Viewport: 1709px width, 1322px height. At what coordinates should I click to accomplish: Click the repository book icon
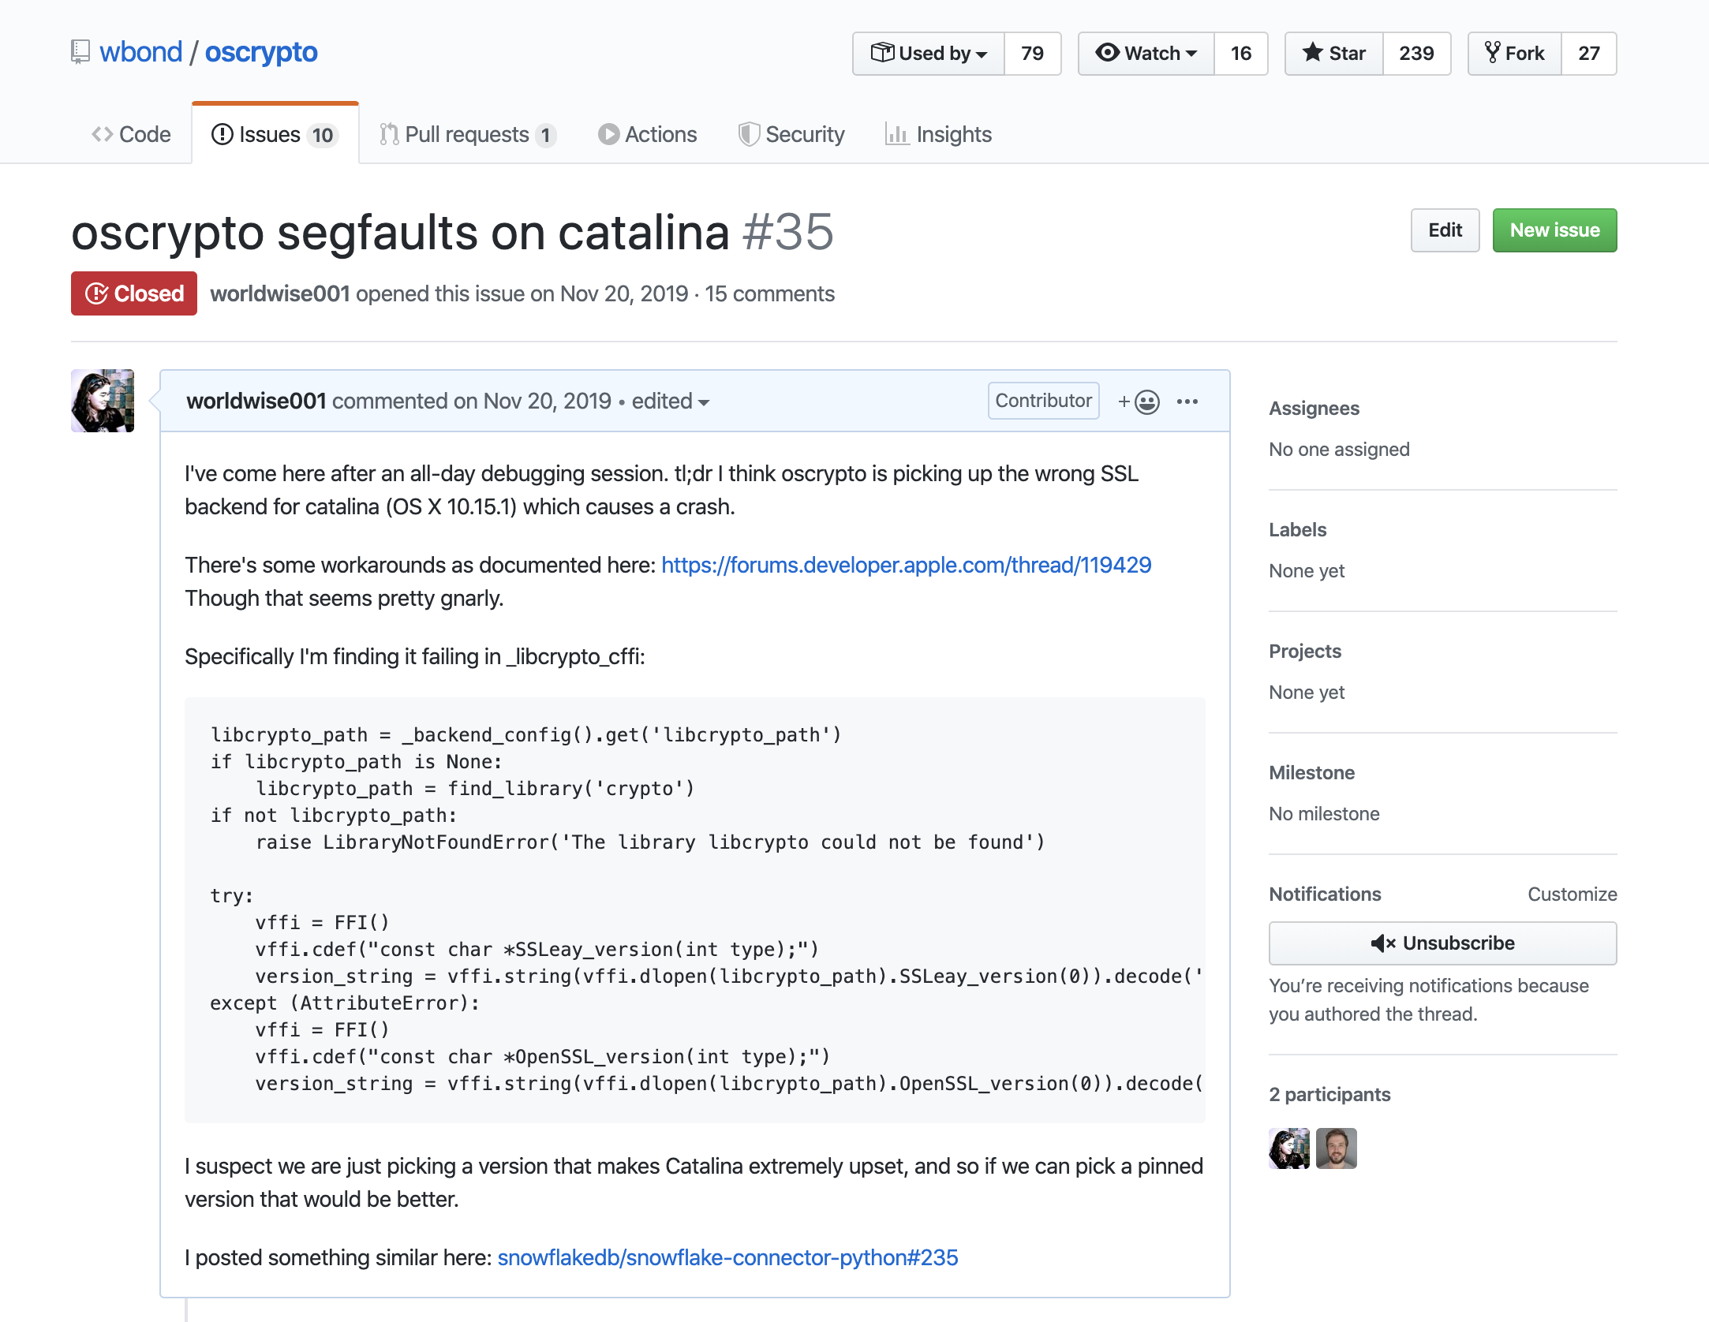80,52
